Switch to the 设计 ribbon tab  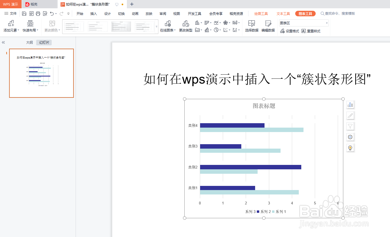click(x=108, y=14)
